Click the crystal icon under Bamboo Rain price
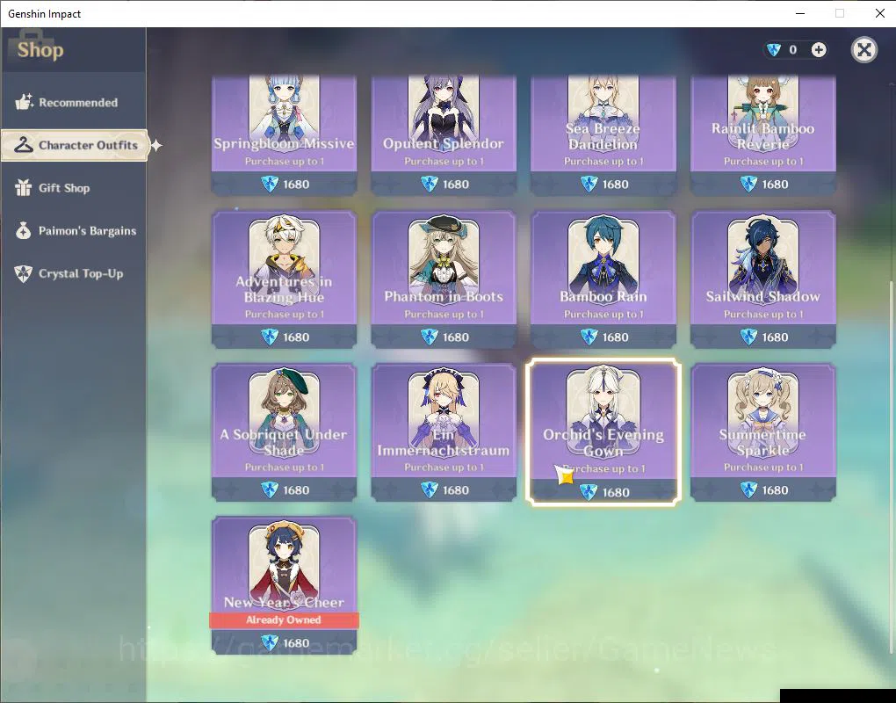 [x=589, y=337]
